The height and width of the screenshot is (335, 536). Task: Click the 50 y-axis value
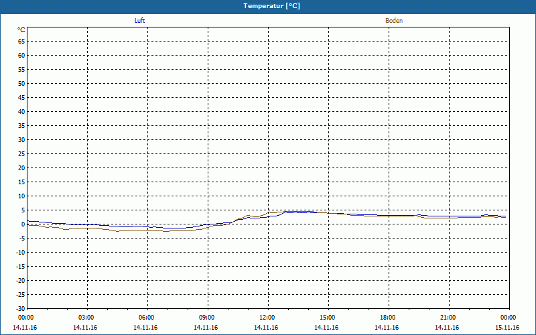[21, 83]
